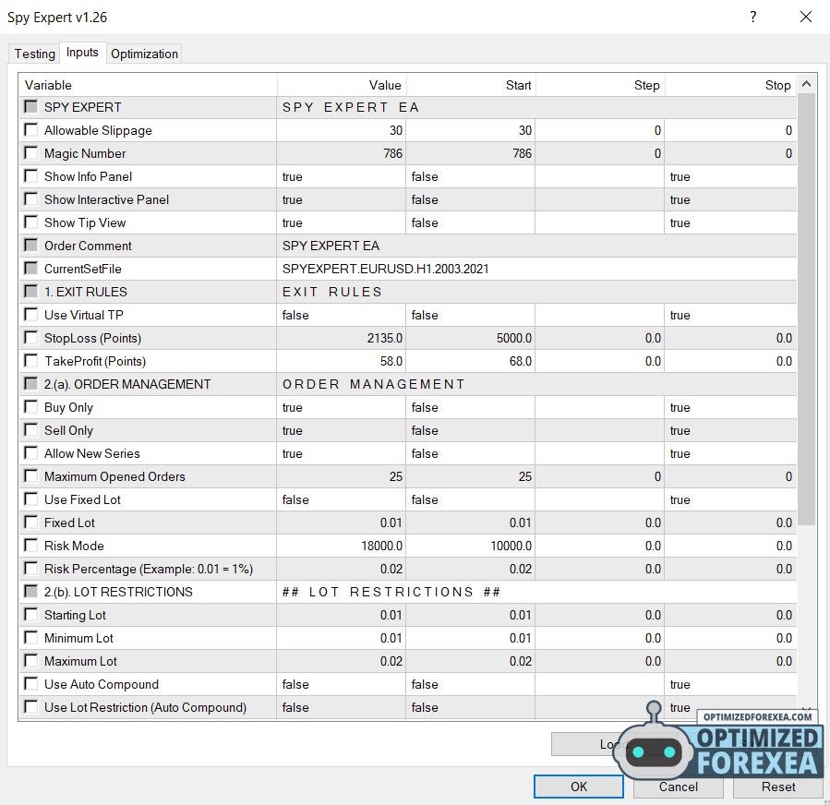Tick the Show Tip View checkbox
Screen dimensions: 830x805
coord(31,222)
